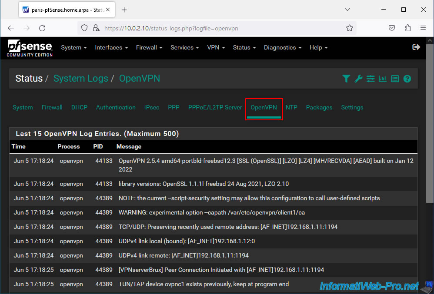Click the tracking protection shield icon

pos(84,28)
